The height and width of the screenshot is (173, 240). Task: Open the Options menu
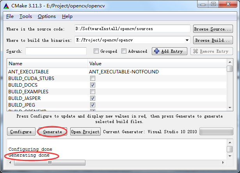click(x=47, y=16)
